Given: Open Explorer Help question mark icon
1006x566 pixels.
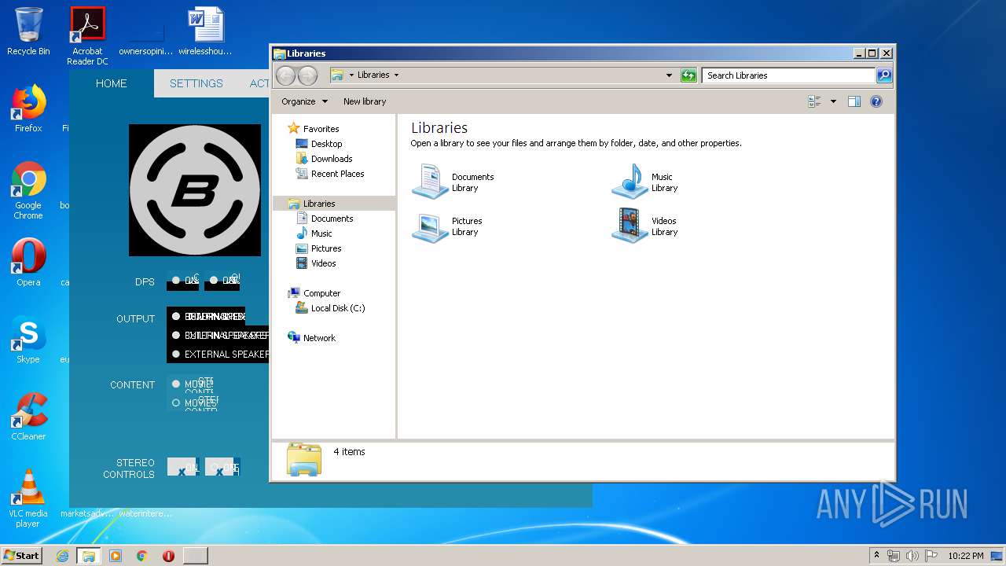Looking at the screenshot, I should coord(876,101).
